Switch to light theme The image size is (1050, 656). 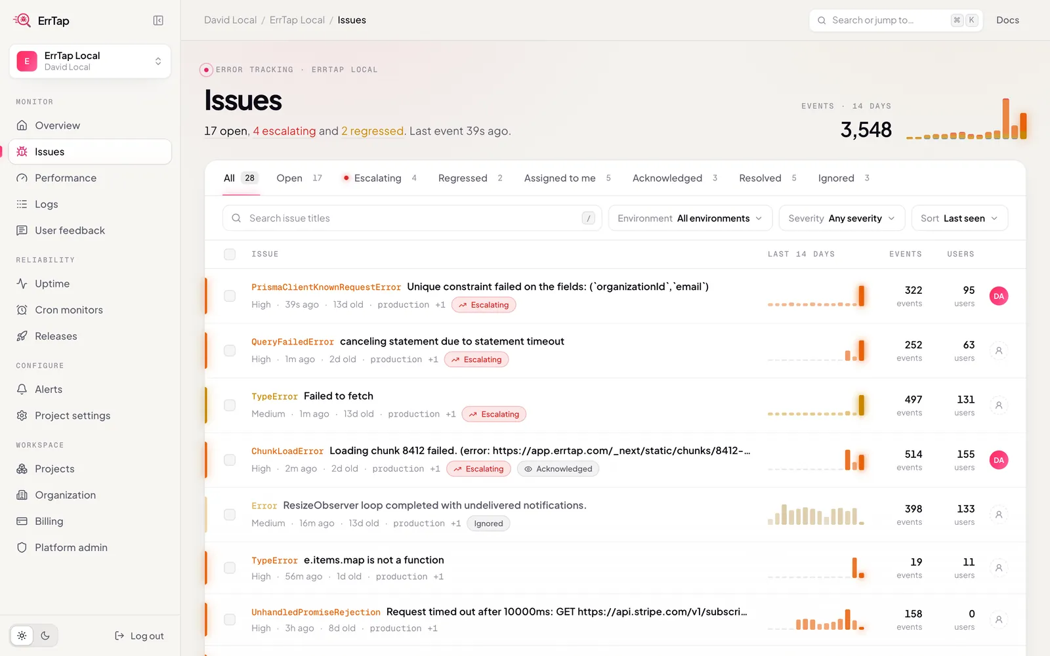click(22, 636)
